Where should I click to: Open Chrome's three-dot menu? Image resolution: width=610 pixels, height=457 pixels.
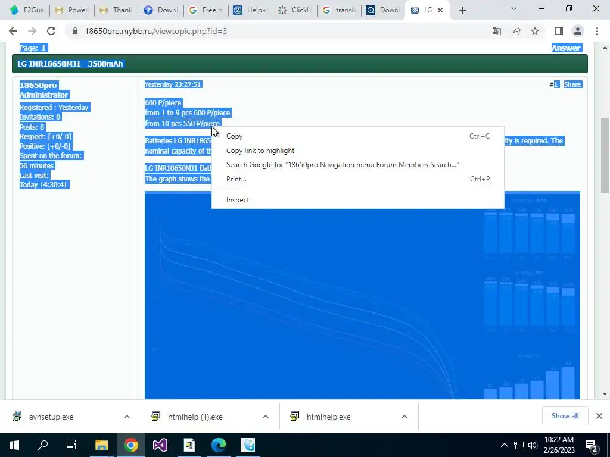pyautogui.click(x=597, y=31)
